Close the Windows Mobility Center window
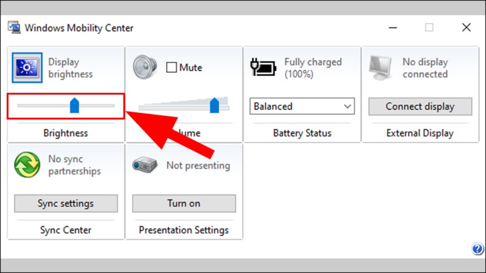486x273 pixels. pyautogui.click(x=466, y=28)
